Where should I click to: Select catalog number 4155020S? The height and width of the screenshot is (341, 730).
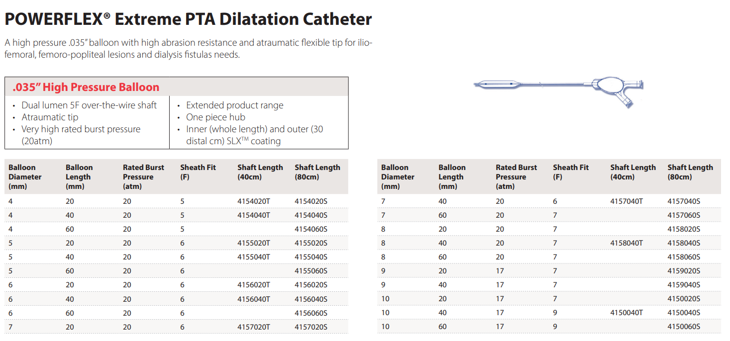pos(311,243)
